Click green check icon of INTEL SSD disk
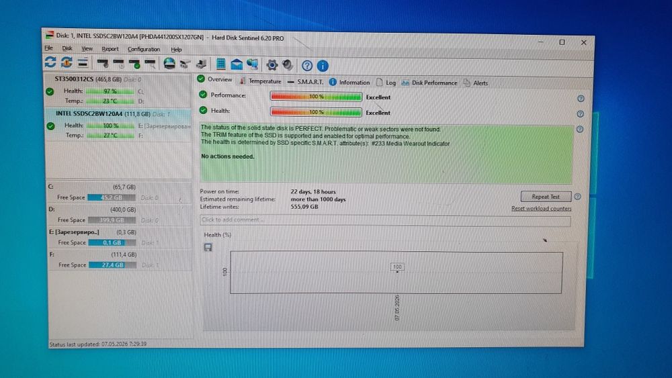 pos(50,126)
